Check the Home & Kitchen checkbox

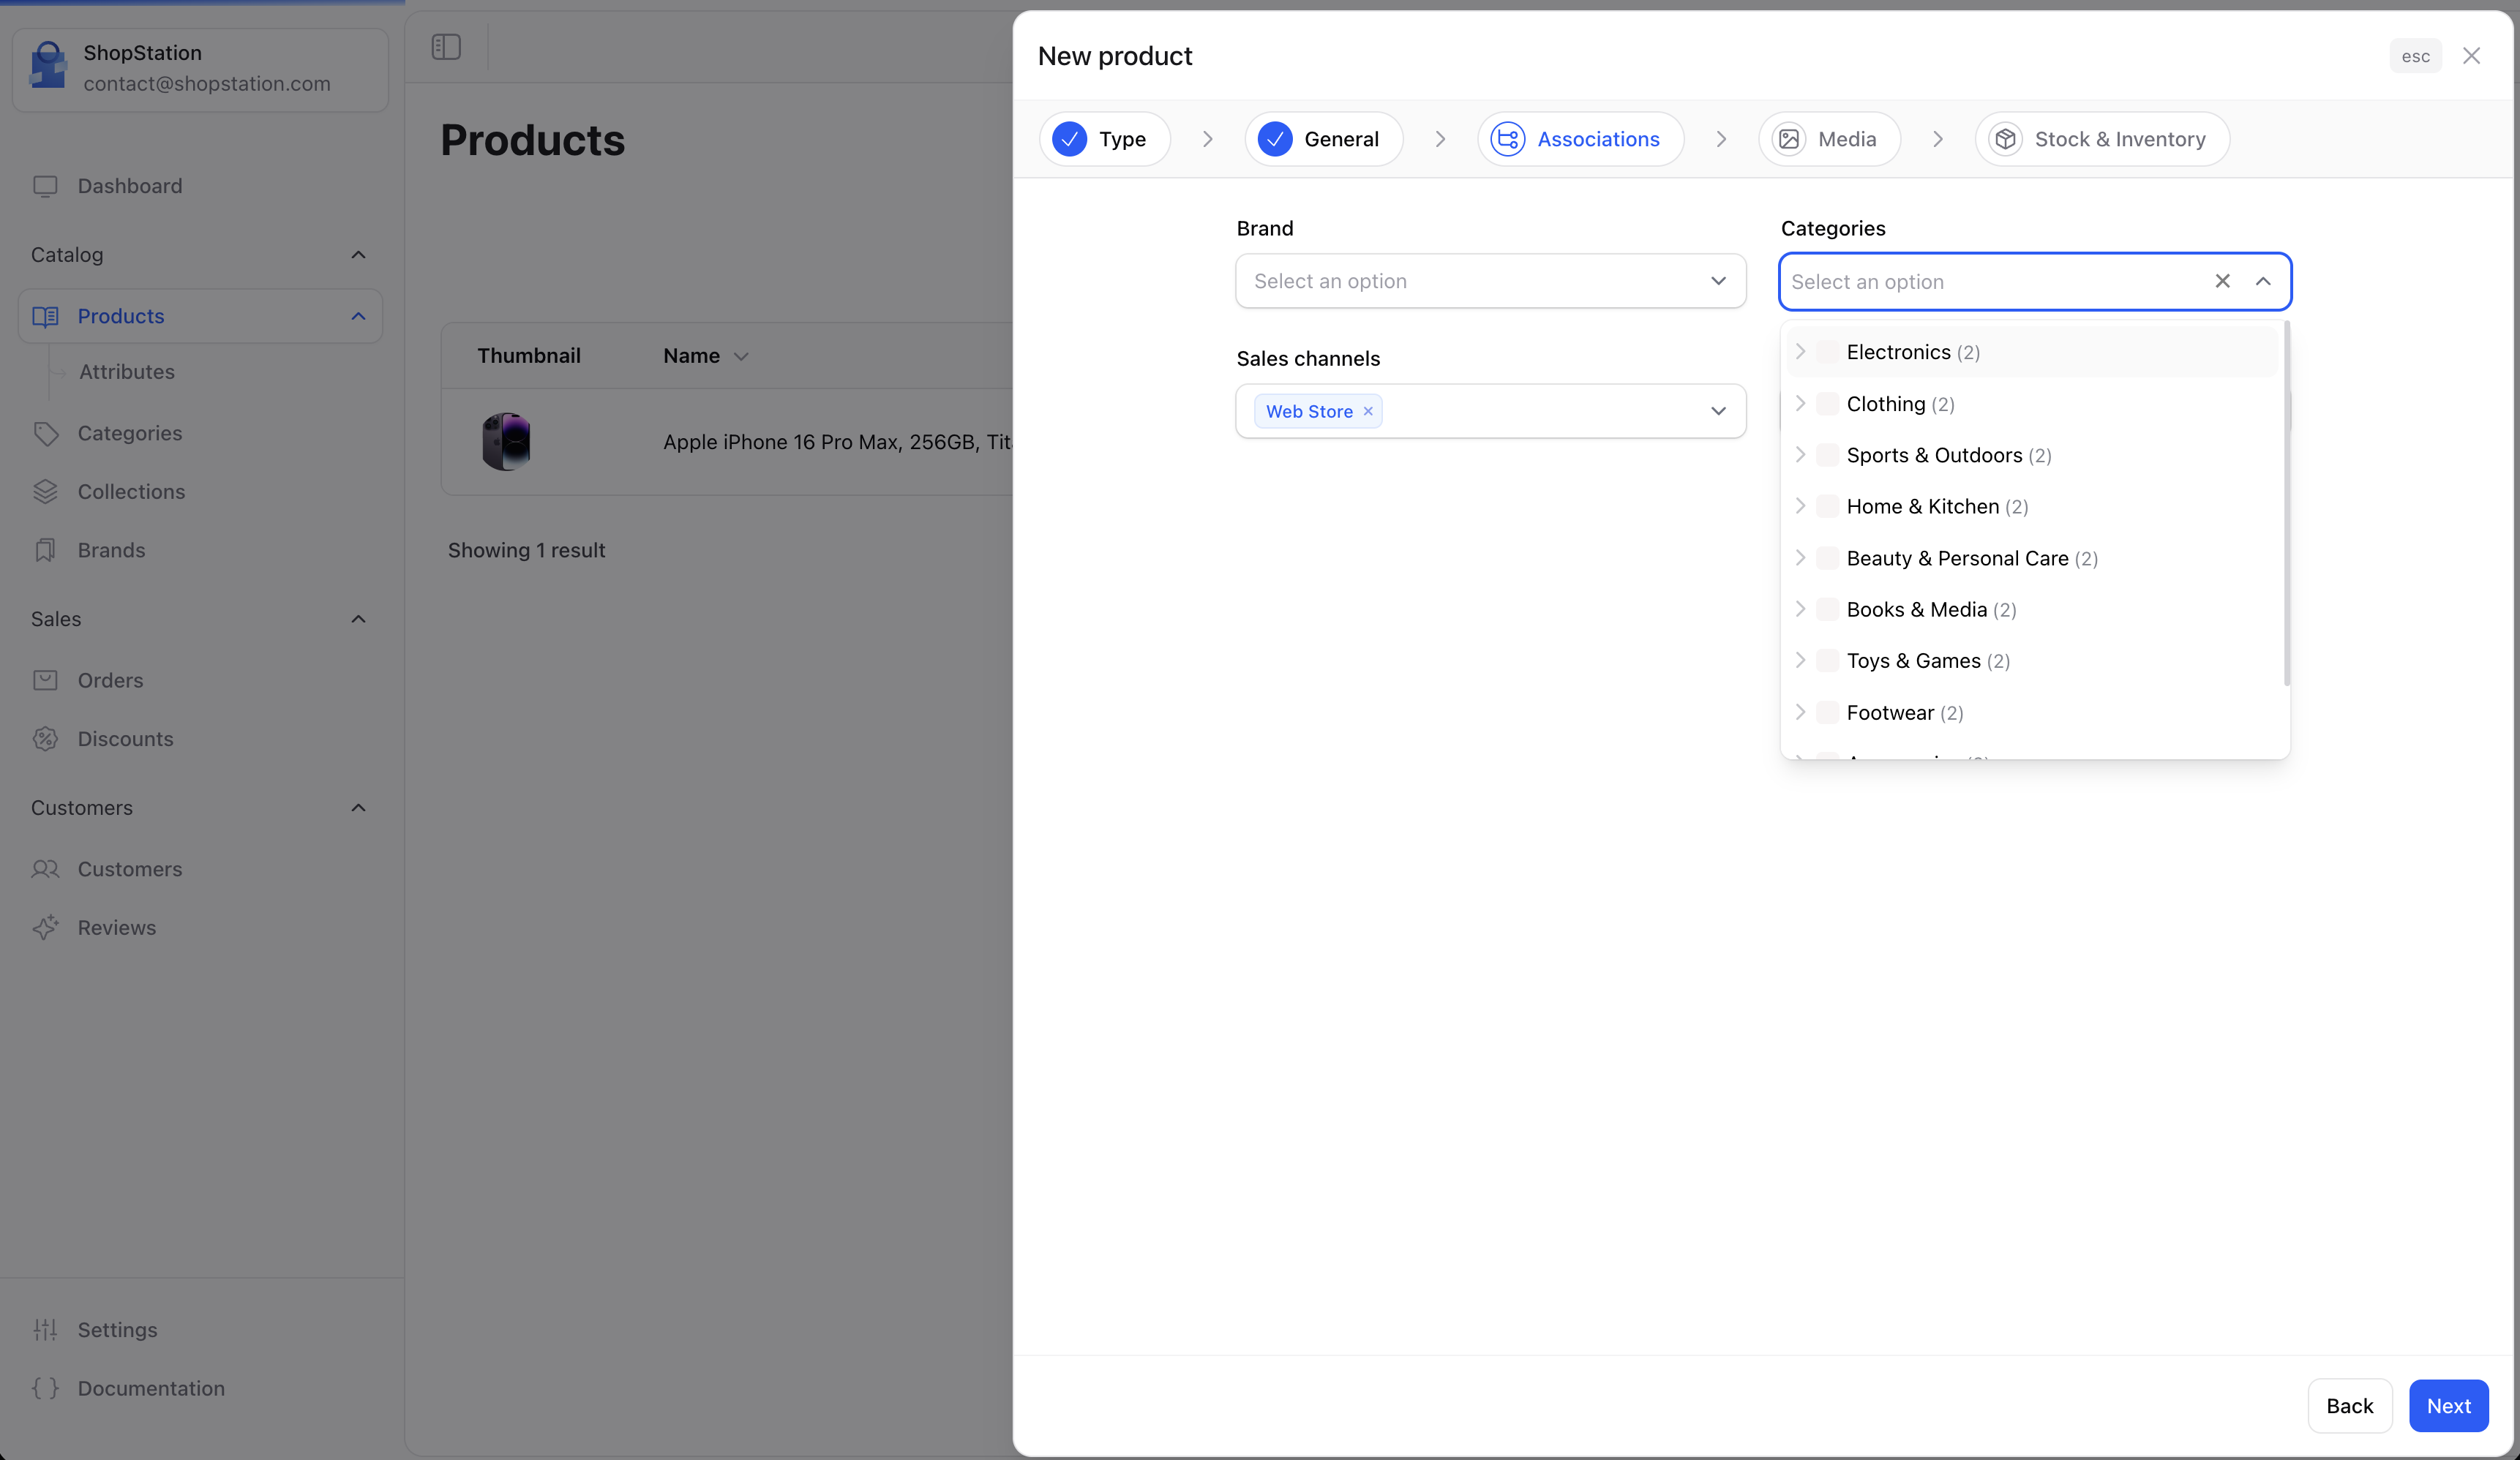[1827, 506]
